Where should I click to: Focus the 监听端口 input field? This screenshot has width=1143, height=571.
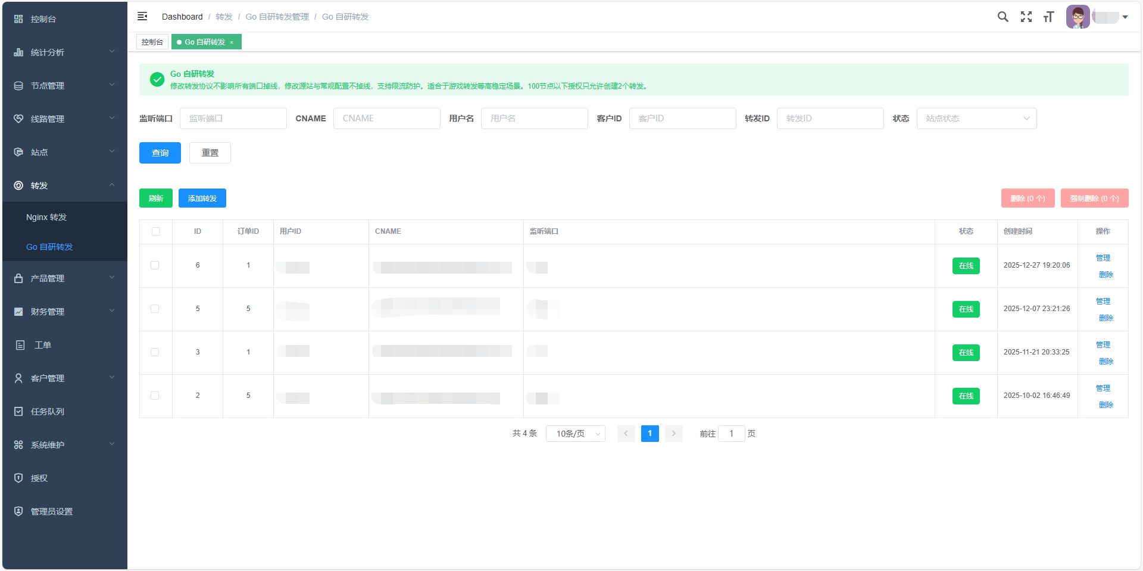point(233,118)
